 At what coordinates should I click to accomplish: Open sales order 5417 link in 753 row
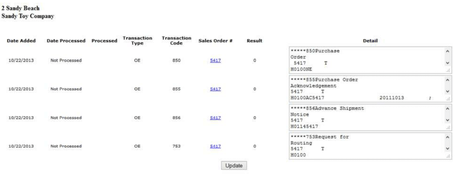(x=215, y=146)
